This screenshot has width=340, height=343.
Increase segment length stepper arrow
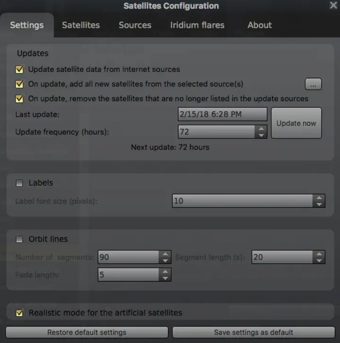320,254
